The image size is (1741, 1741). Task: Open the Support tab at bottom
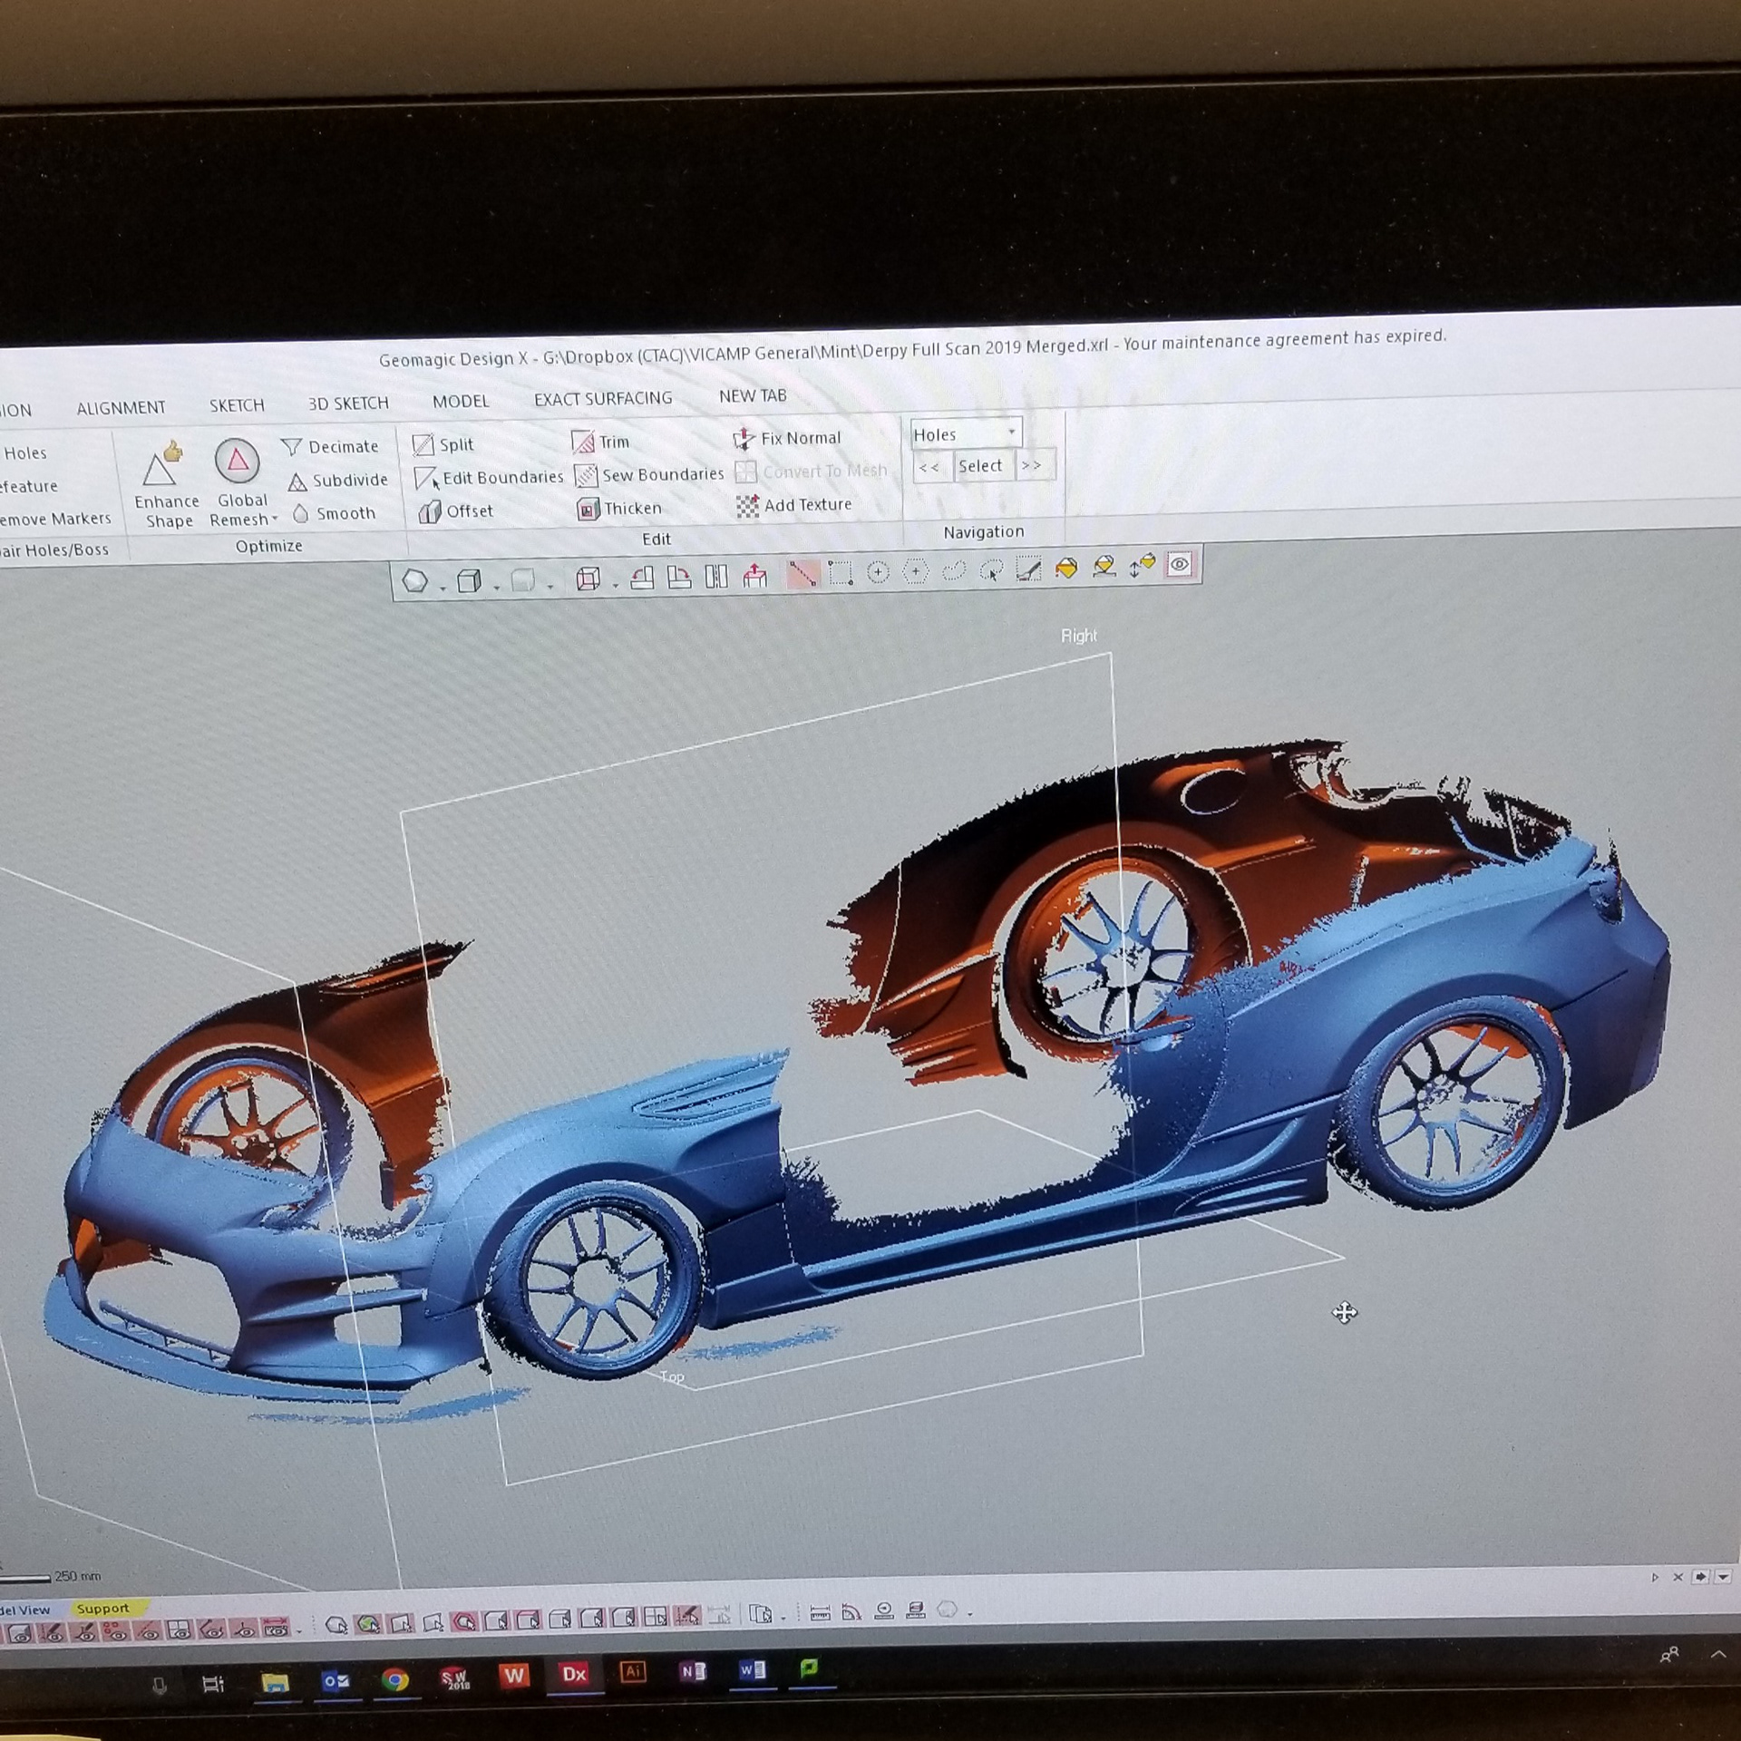coord(103,1609)
